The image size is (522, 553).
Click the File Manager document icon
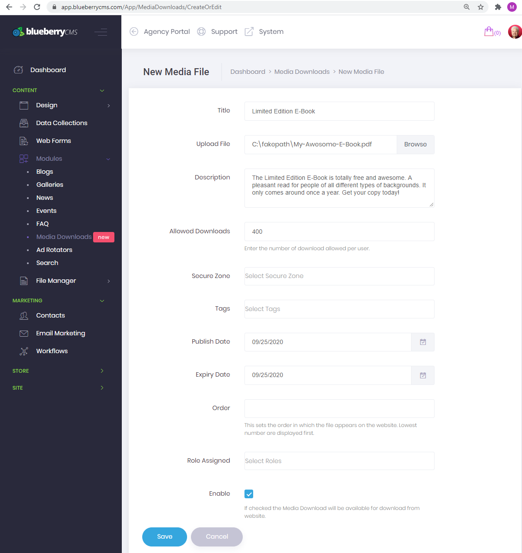24,281
